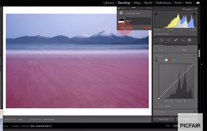Screen dimensions: 207x131
Task: Select the Edit sliders tool icon
Action: click(161, 40)
